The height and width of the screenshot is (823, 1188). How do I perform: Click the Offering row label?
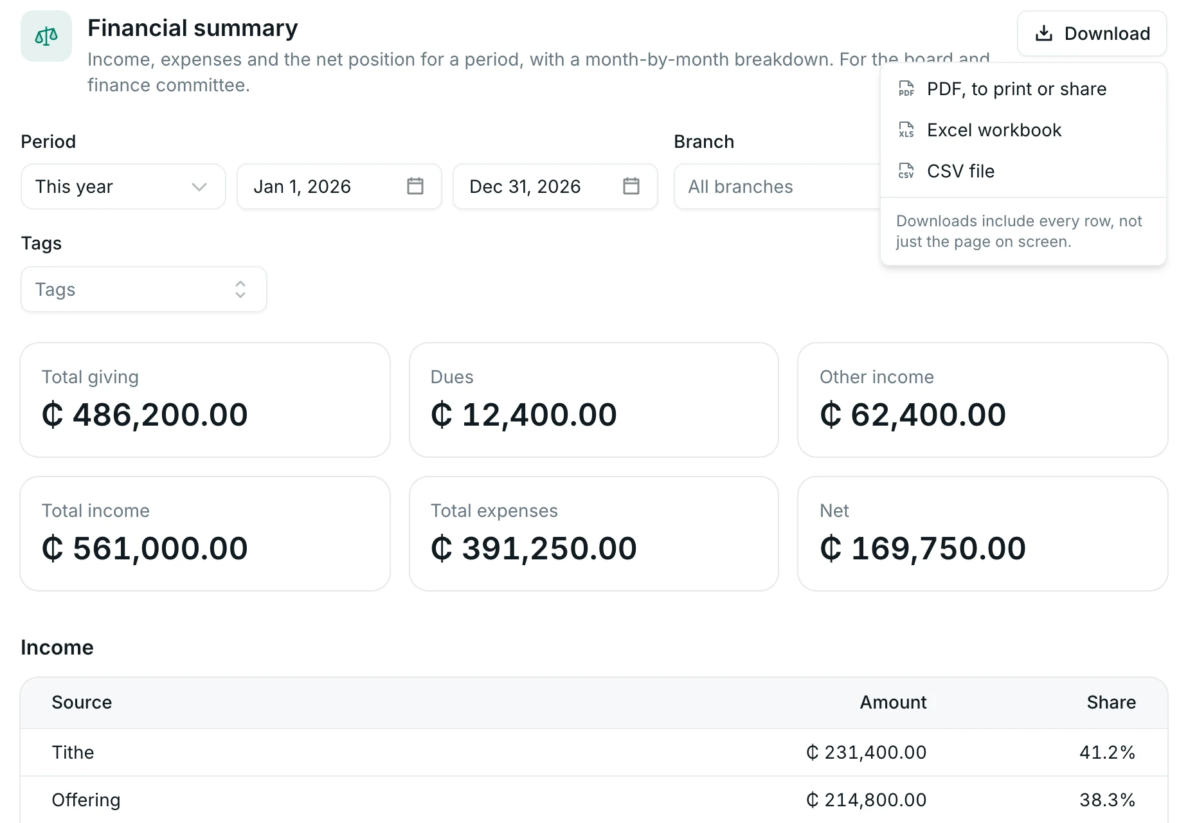[x=86, y=800]
